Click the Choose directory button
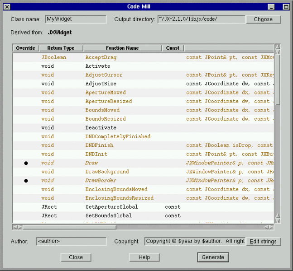 pos(263,19)
